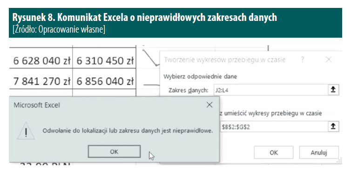Click the dialog title Tworzenie wykresów przebiegu w czasie
The height and width of the screenshot is (174, 351).
225,60
